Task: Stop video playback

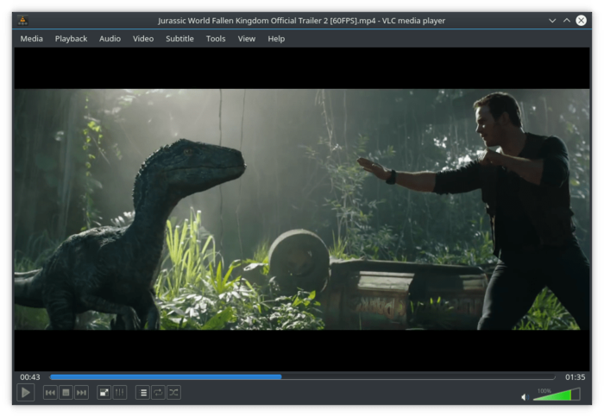Action: 66,393
